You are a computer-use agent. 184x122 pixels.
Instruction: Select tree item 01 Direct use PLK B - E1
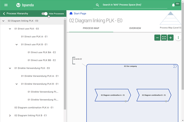click(x=34, y=44)
